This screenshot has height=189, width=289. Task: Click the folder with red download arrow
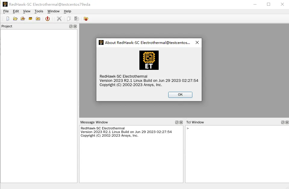tap(23, 19)
